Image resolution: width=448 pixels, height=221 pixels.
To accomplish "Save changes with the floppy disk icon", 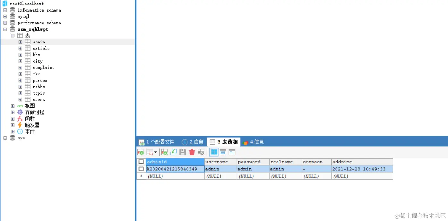I will [183, 152].
